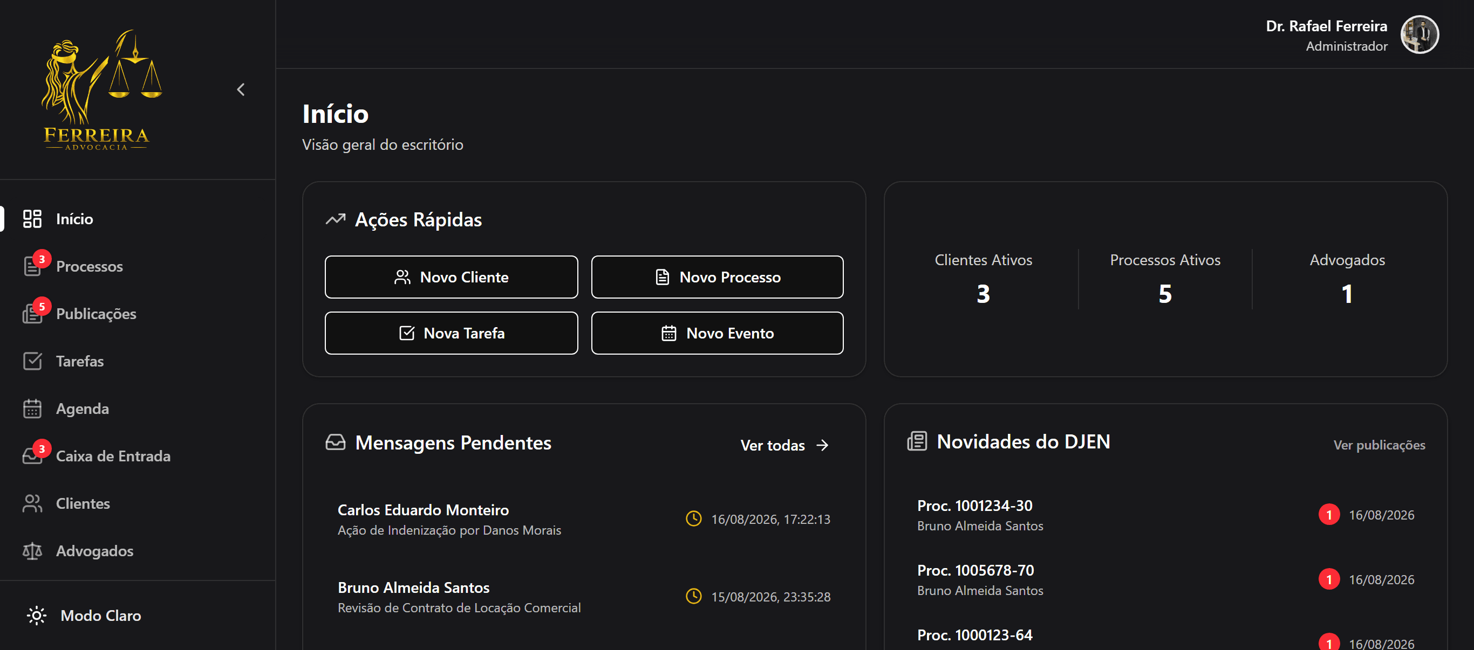Open Proc. 1001234-30 publication

tap(1165, 515)
